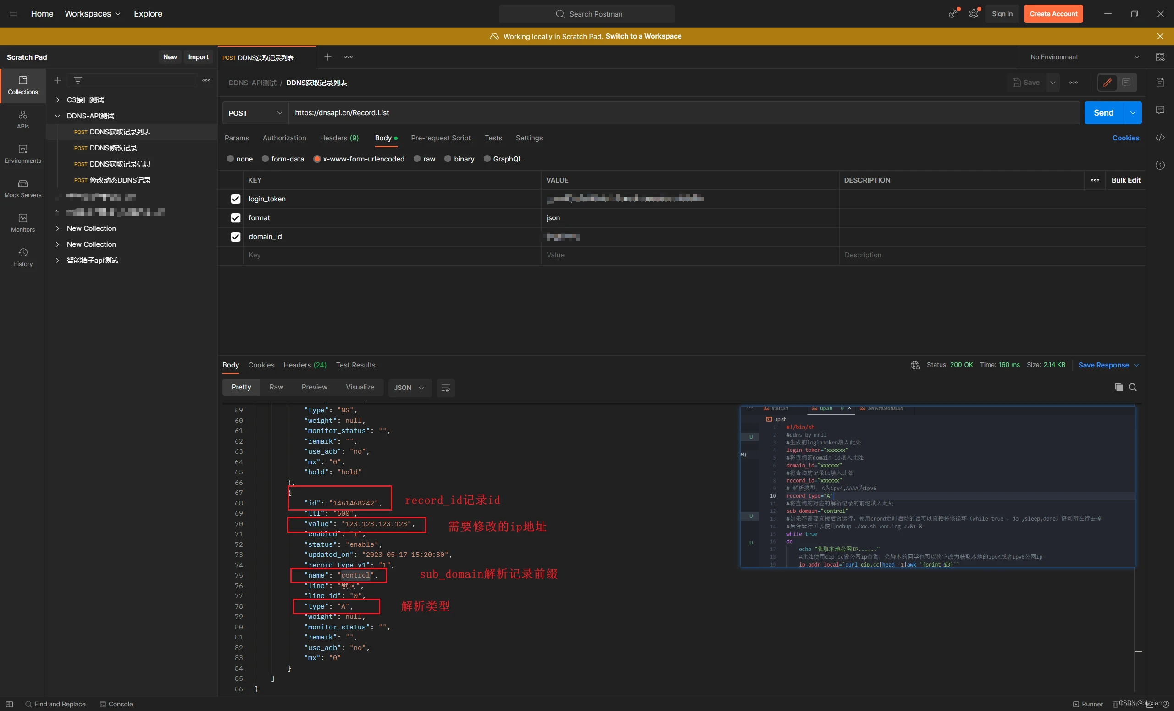This screenshot has width=1174, height=711.
Task: Click the filter collections icon
Action: pyautogui.click(x=78, y=80)
